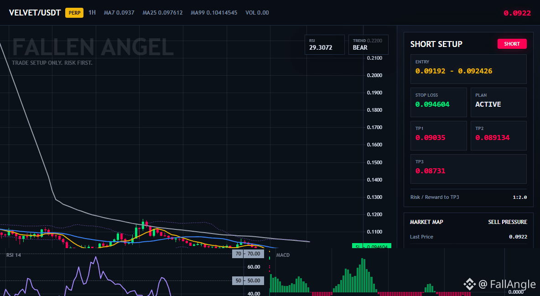Click the RSI 29.3072 info box
Screen dimensions: 540x296
pos(324,45)
